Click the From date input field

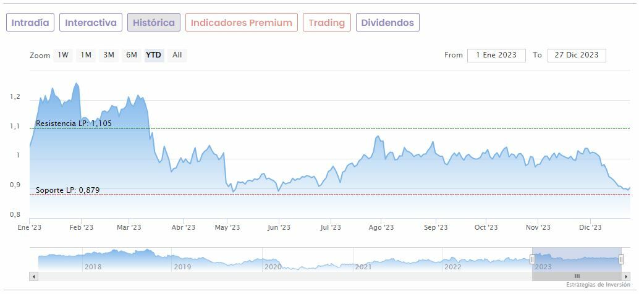point(496,55)
